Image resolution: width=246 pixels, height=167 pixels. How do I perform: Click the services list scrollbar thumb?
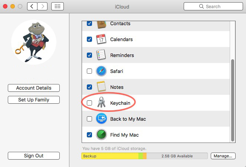coord(233,100)
